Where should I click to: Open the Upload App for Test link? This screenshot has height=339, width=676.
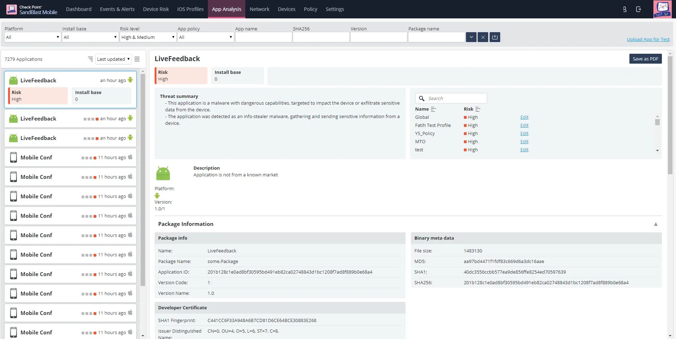[648, 39]
